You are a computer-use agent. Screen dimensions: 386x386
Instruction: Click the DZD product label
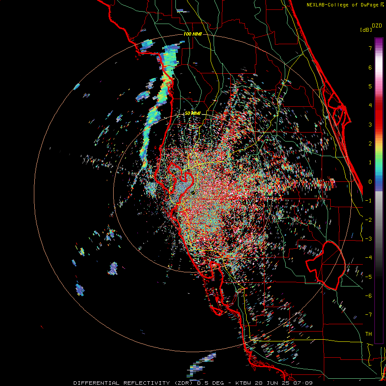pos(377,26)
